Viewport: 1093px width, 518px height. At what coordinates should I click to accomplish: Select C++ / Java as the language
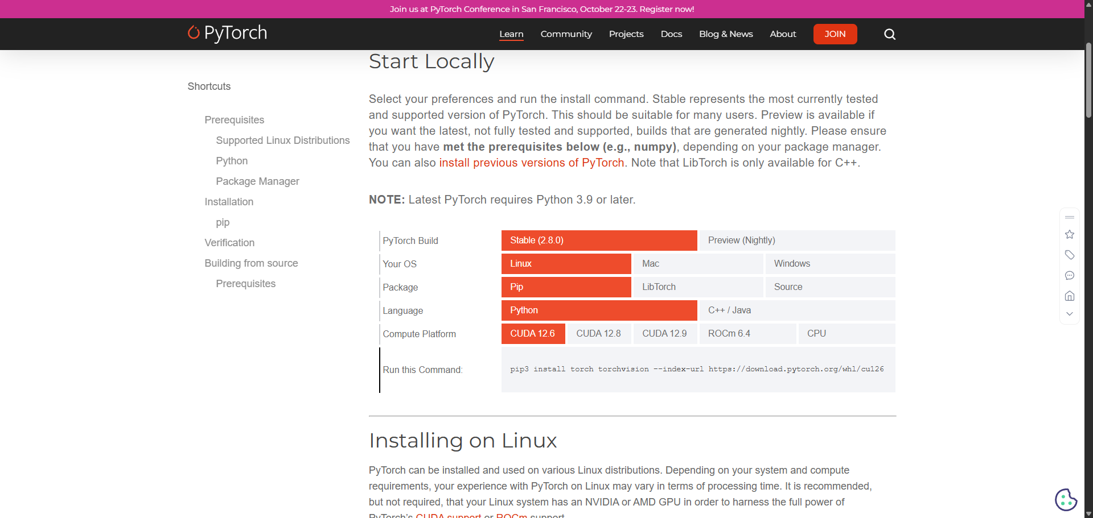797,310
